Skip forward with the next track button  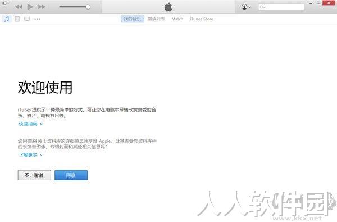tap(42, 7)
